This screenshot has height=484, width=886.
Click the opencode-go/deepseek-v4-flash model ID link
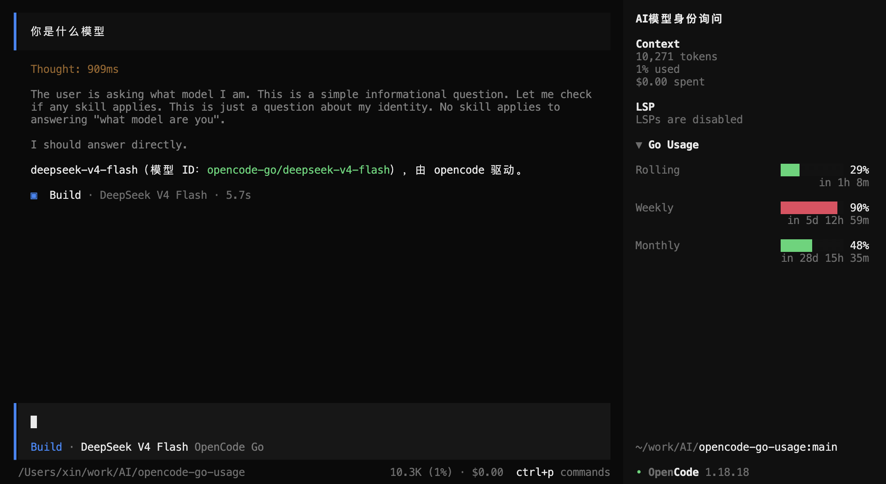pyautogui.click(x=298, y=170)
